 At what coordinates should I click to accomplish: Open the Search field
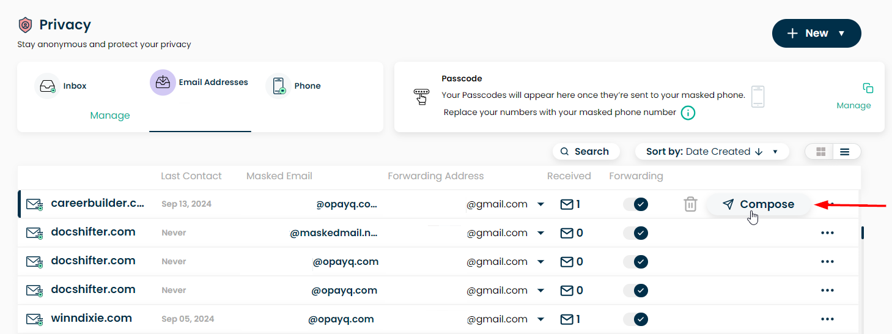(x=586, y=152)
